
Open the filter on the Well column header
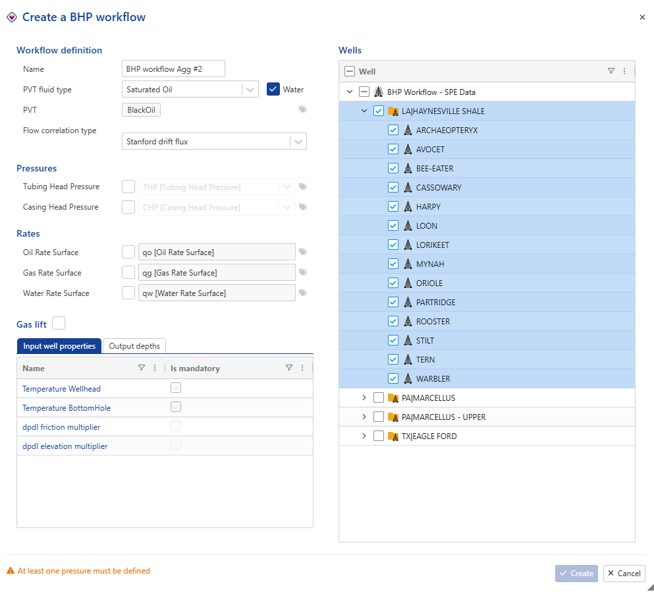(611, 71)
